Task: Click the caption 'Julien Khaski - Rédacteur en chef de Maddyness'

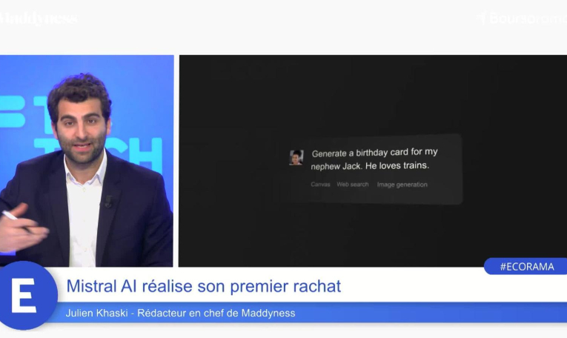Action: [180, 313]
